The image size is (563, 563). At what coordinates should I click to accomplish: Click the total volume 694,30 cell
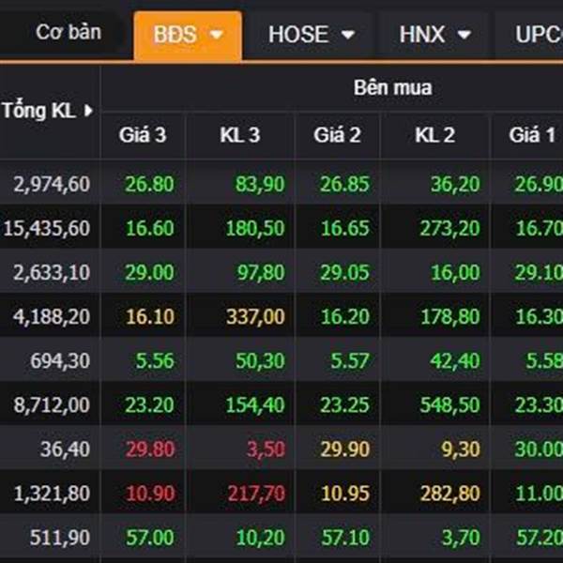coord(60,361)
